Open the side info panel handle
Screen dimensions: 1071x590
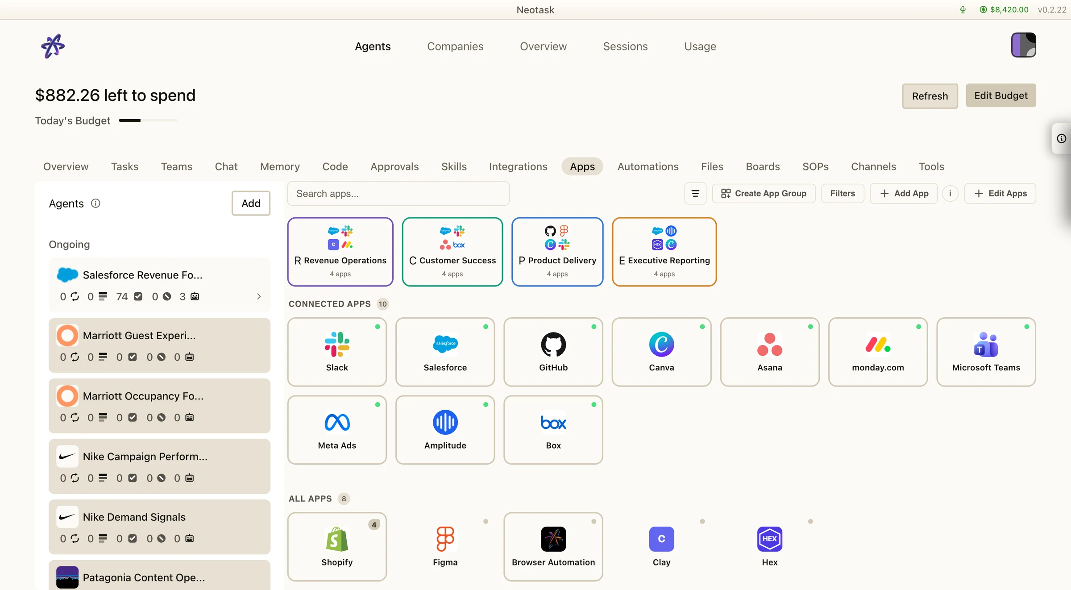click(x=1061, y=139)
